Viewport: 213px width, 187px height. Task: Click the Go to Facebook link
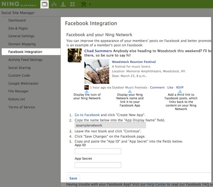(87, 115)
